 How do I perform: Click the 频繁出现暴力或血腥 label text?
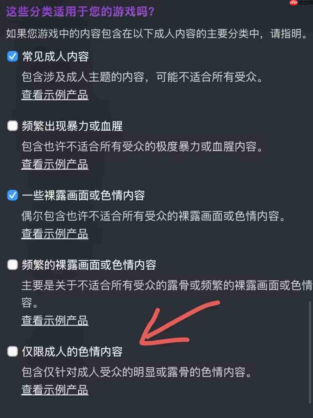coord(72,126)
